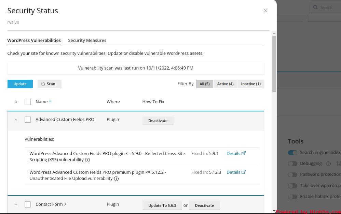Image resolution: width=341 pixels, height=214 pixels.
Task: Click the ascending sort arrow next to Name
Action: (x=50, y=102)
